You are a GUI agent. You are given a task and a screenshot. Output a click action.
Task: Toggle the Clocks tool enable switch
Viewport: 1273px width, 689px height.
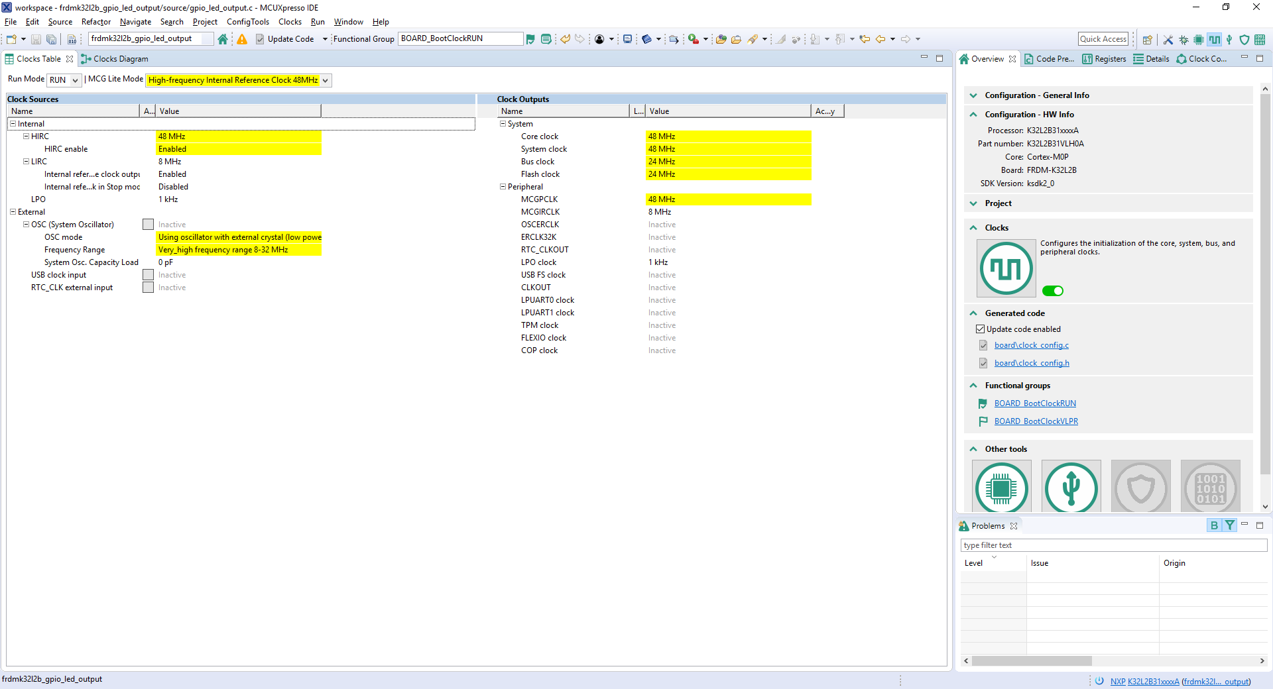click(x=1052, y=291)
